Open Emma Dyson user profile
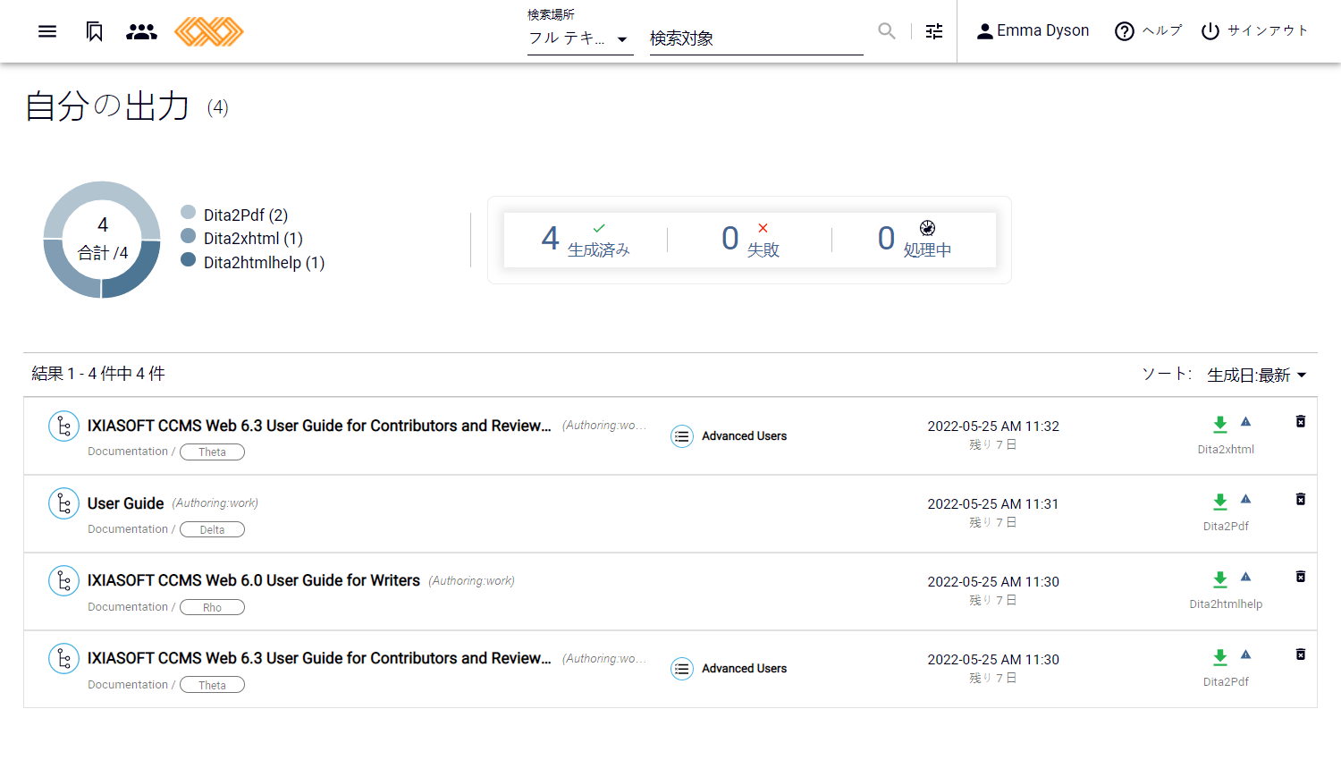The width and height of the screenshot is (1341, 760). (x=1033, y=31)
